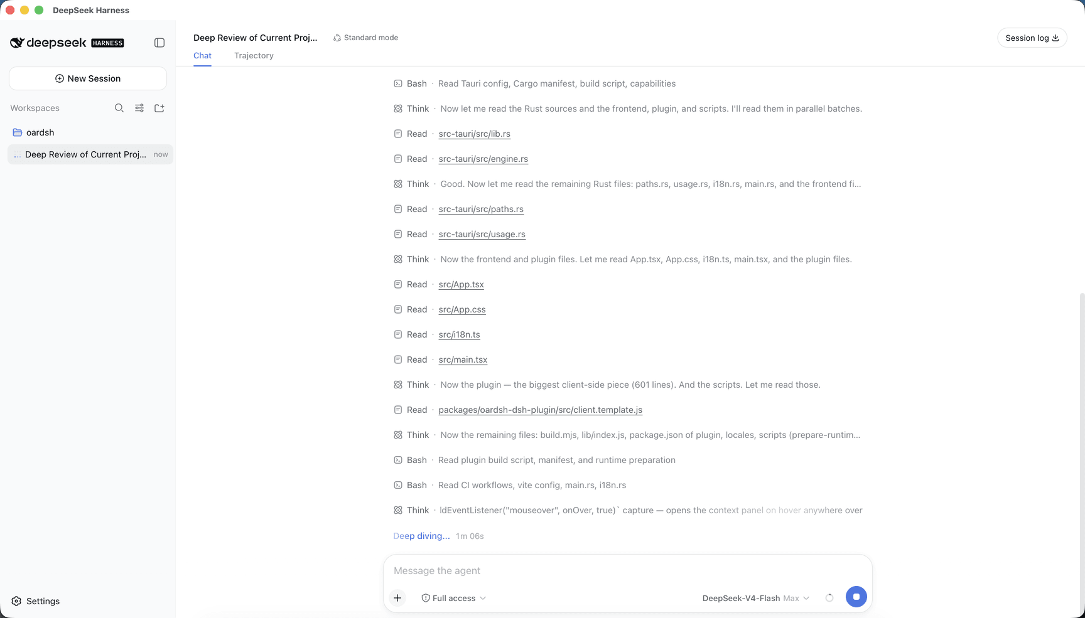Click the Workspaces heading
Image resolution: width=1085 pixels, height=618 pixels.
tap(35, 108)
